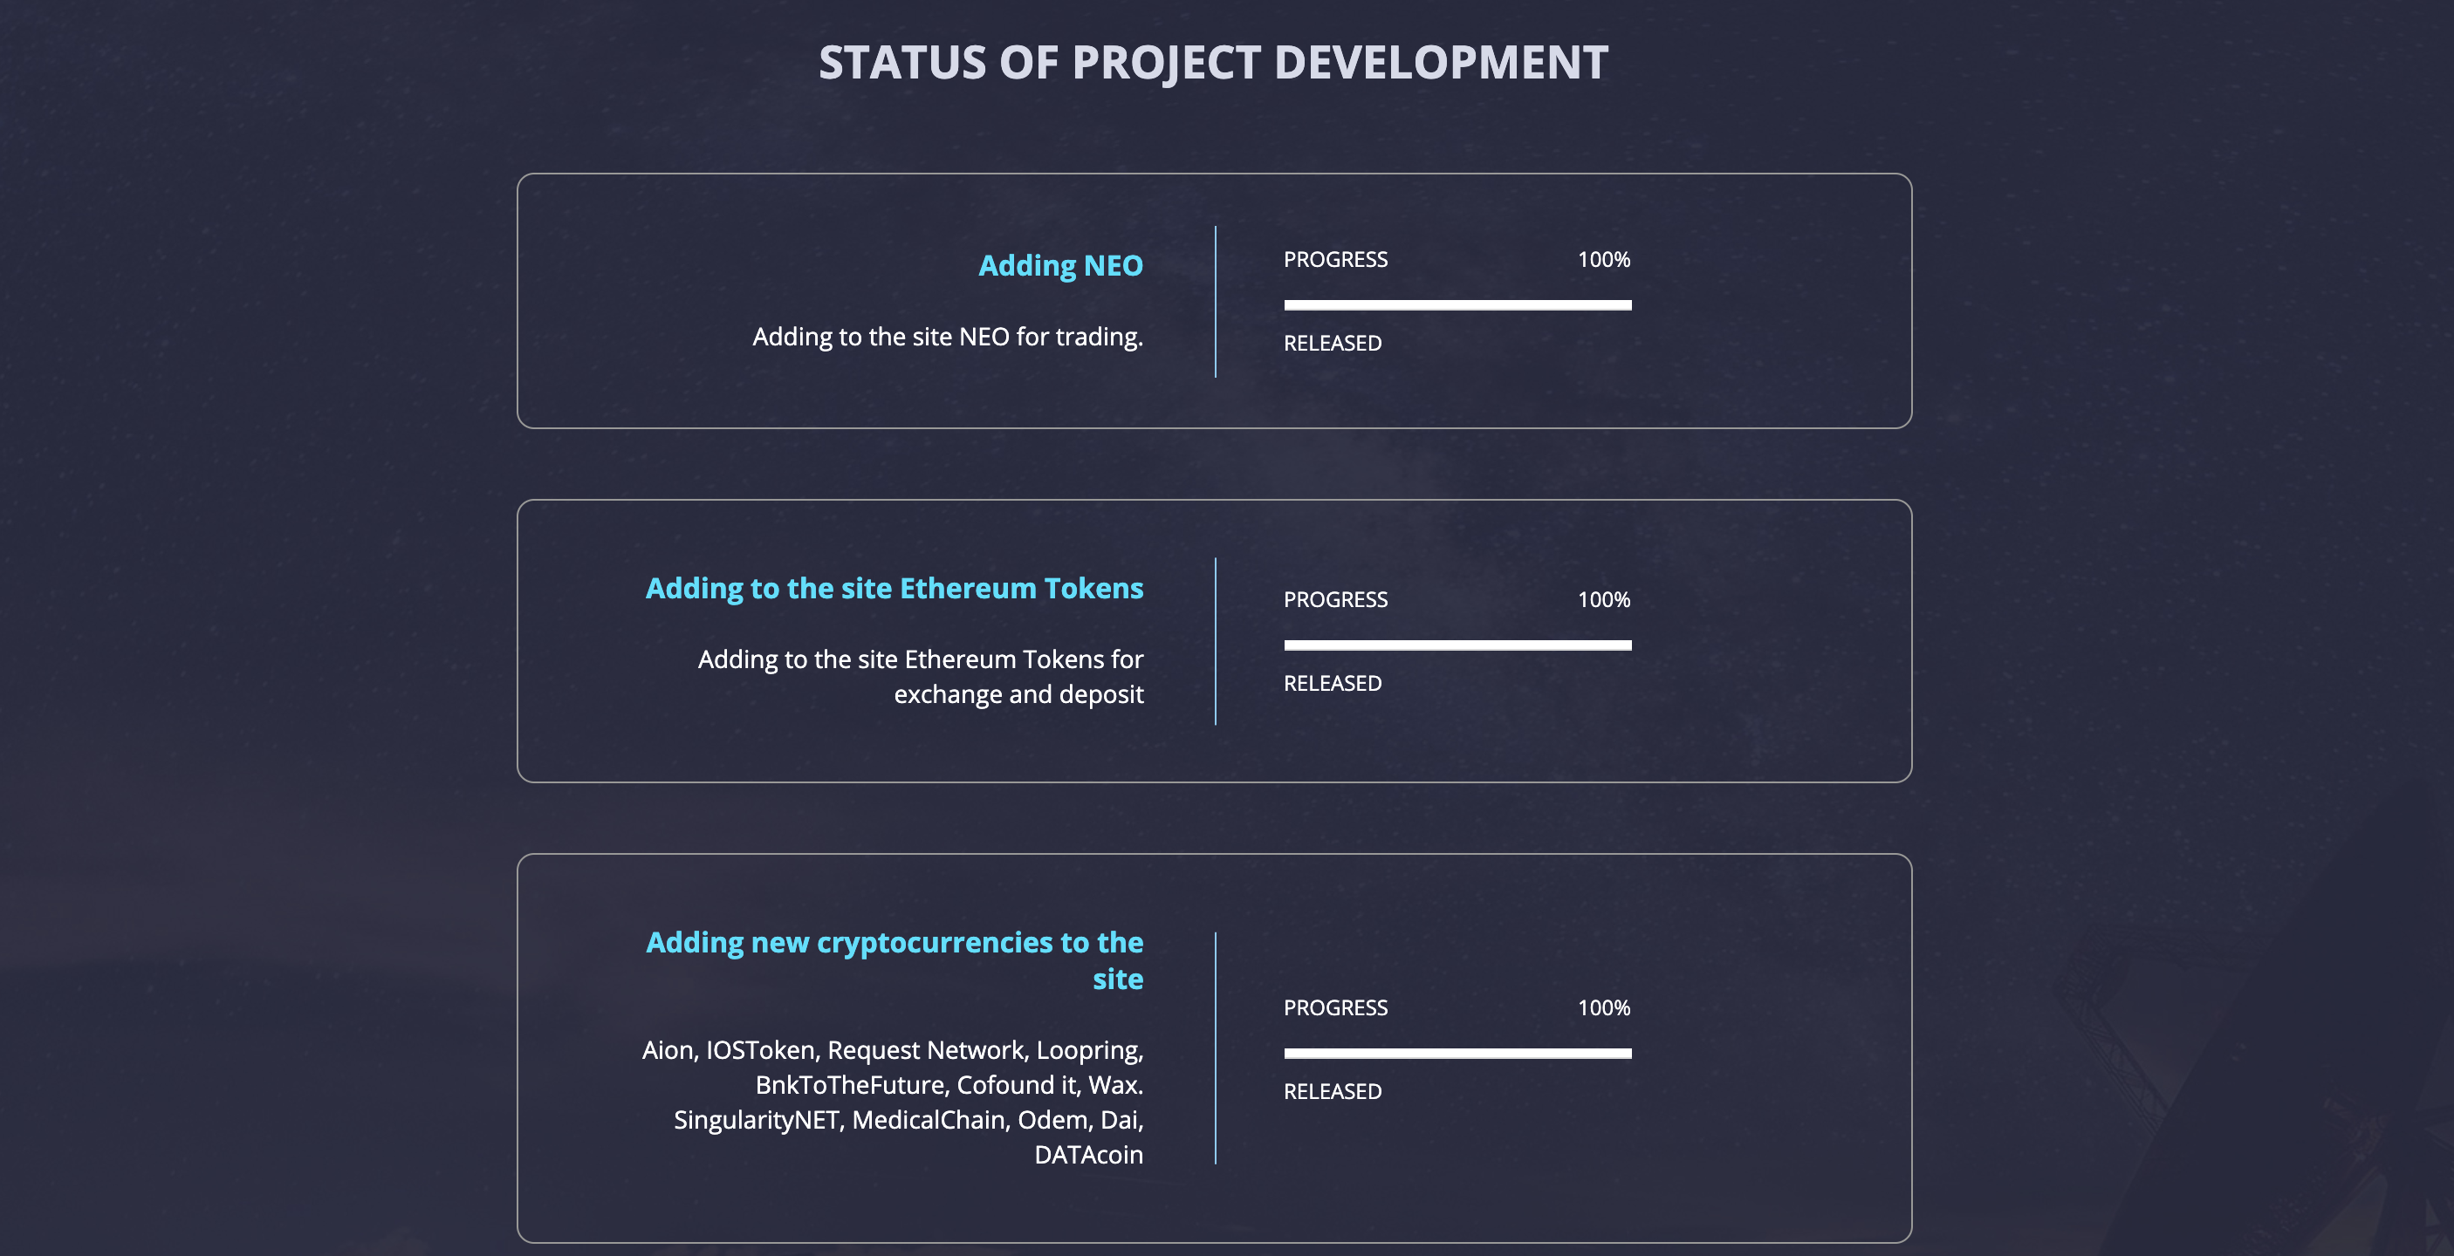Viewport: 2454px width, 1256px height.
Task: Click Adding new cryptocurrencies to the site heading
Action: [x=895, y=959]
